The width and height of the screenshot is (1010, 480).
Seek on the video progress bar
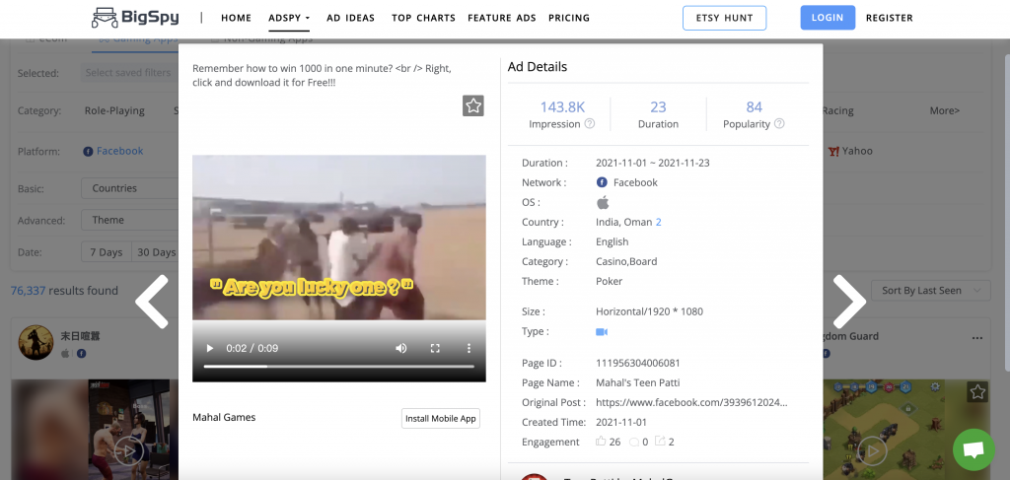point(339,366)
